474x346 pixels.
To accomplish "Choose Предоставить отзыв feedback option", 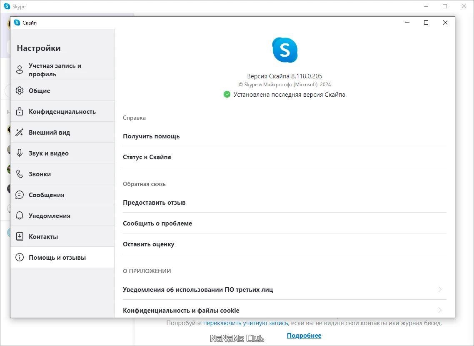I will tap(154, 203).
